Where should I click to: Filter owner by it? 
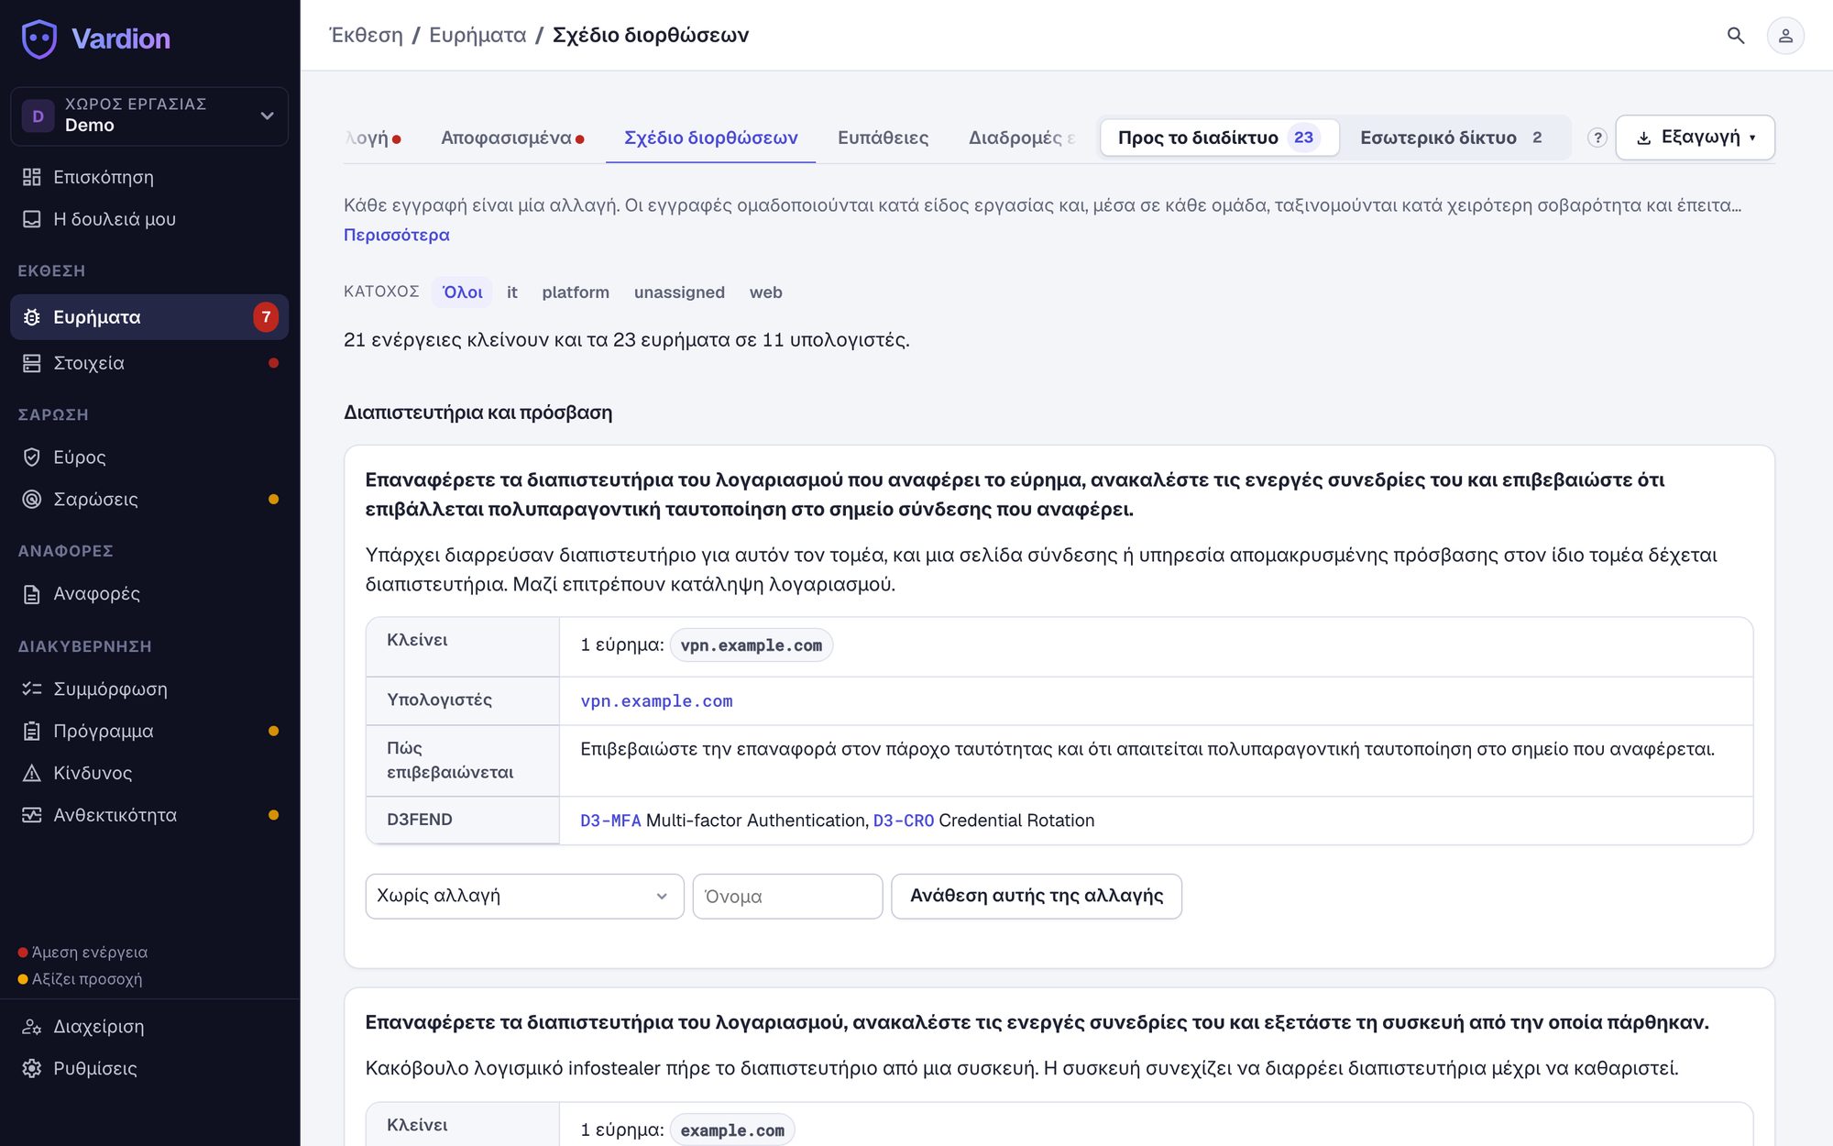(512, 292)
